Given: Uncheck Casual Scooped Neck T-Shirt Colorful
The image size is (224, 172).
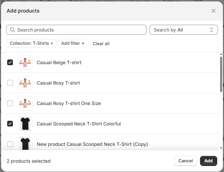Looking at the screenshot, I should [10, 124].
